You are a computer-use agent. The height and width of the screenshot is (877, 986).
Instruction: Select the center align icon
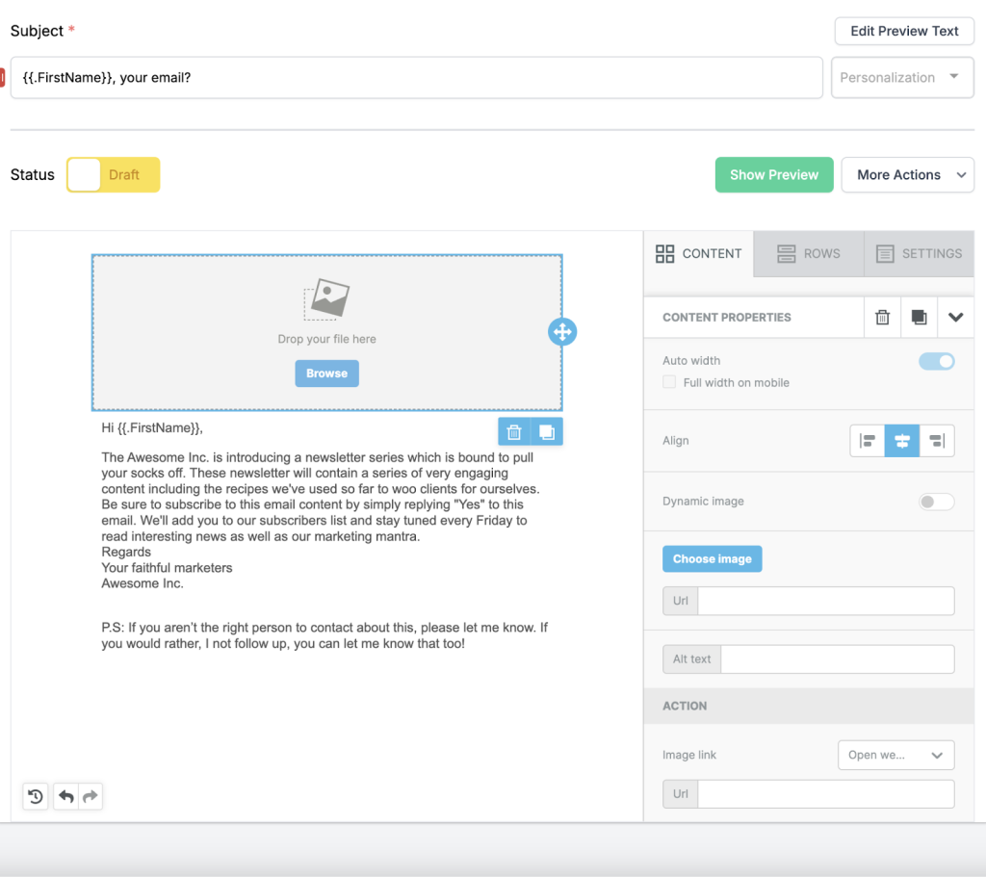click(x=902, y=440)
